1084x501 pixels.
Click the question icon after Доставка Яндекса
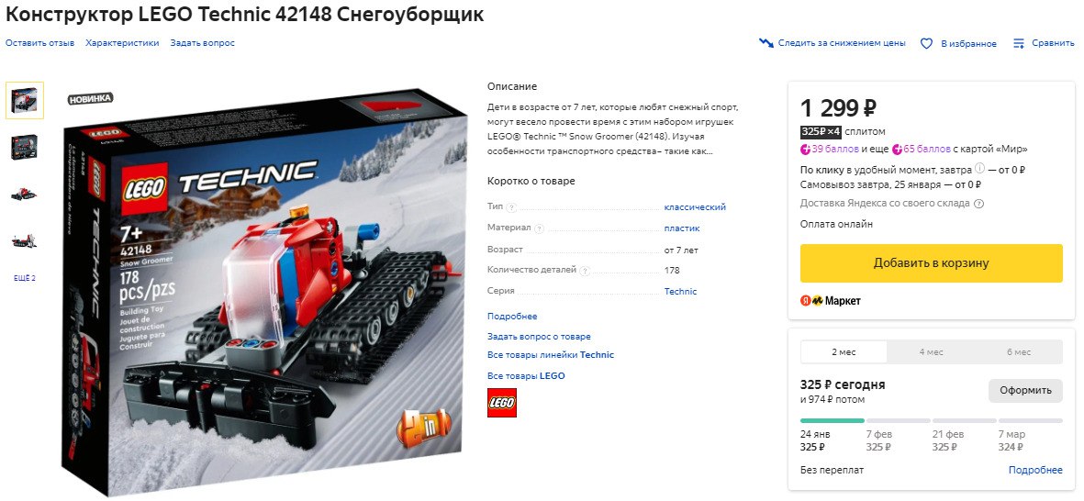pyautogui.click(x=979, y=204)
